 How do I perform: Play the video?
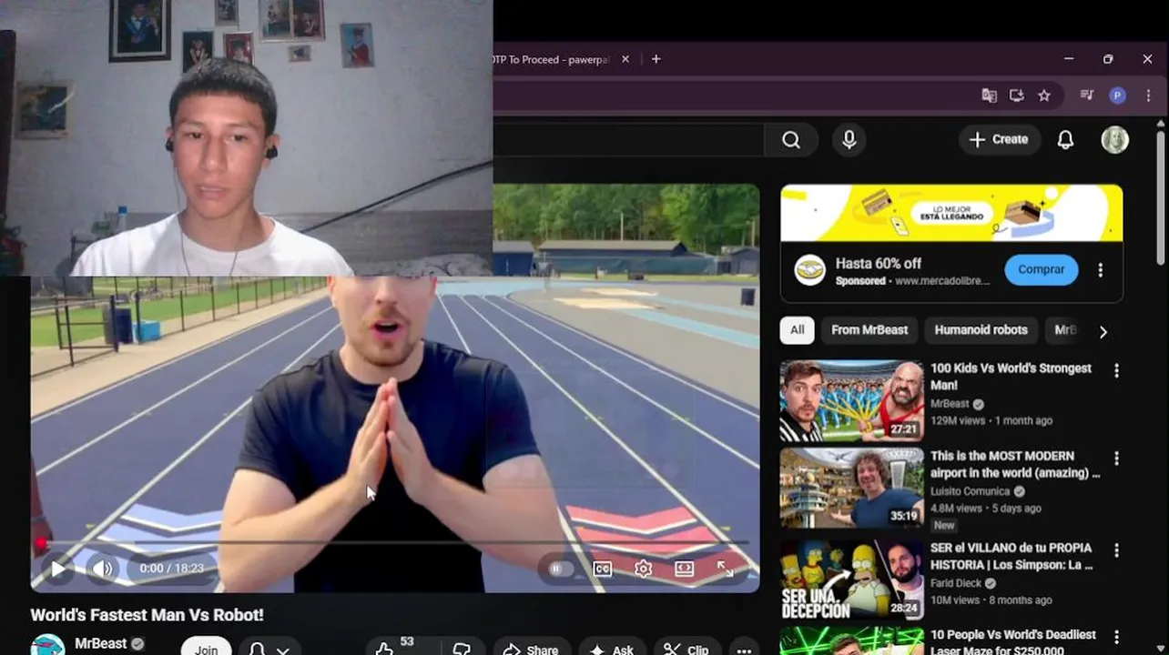[x=57, y=569]
